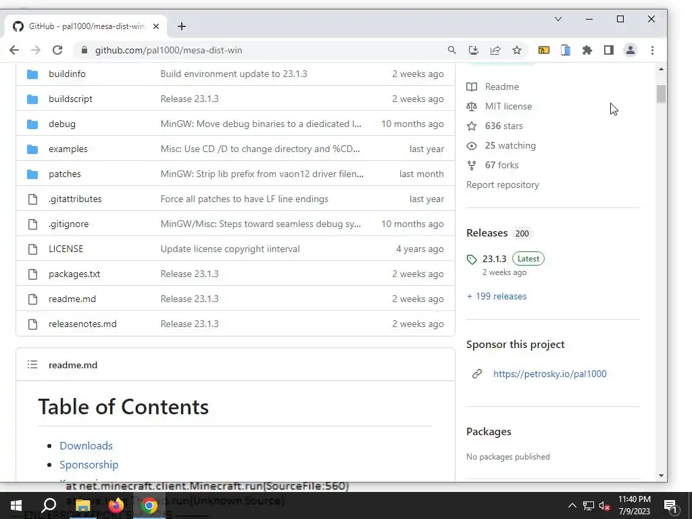Bookmark this page with the star icon
The image size is (692, 519).
[x=517, y=50]
